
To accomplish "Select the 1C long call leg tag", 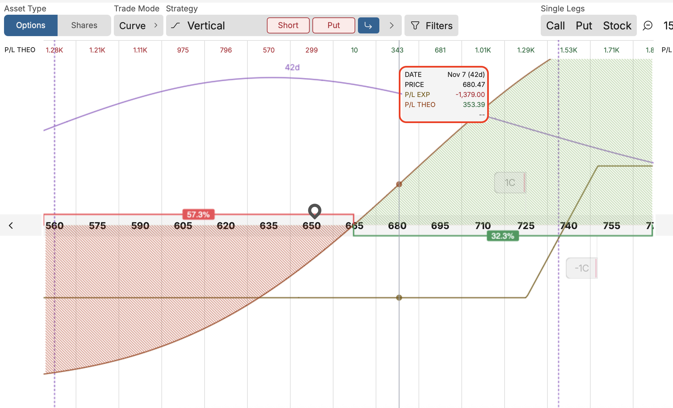I will pos(510,183).
